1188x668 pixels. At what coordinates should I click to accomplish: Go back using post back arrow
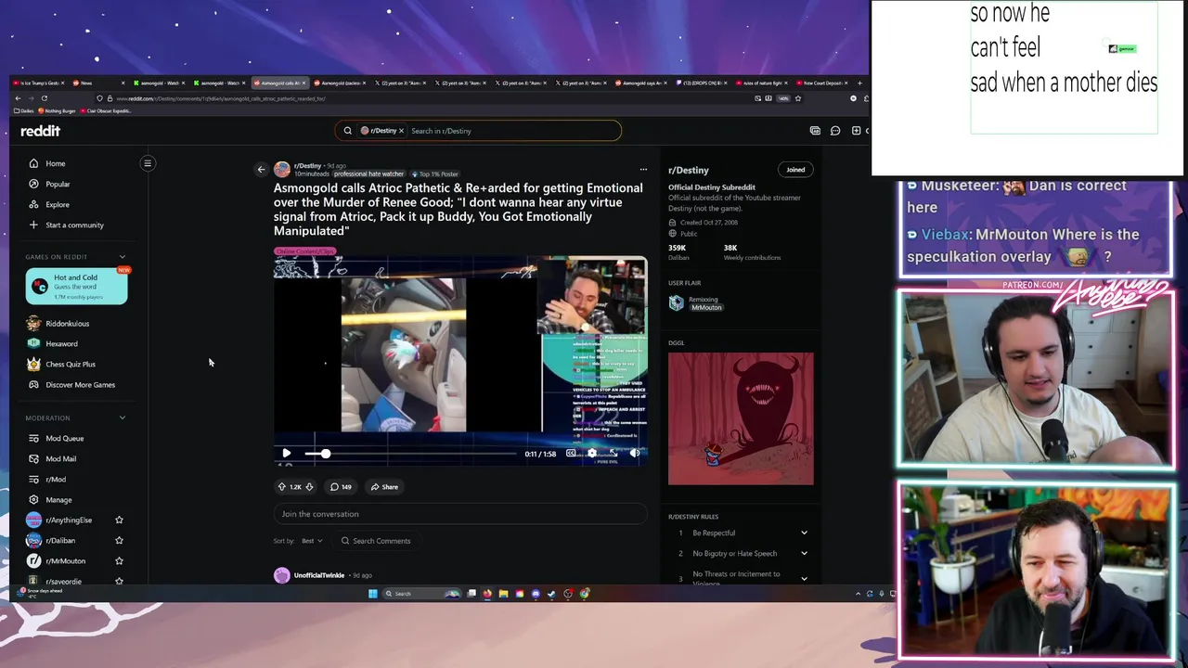[261, 169]
